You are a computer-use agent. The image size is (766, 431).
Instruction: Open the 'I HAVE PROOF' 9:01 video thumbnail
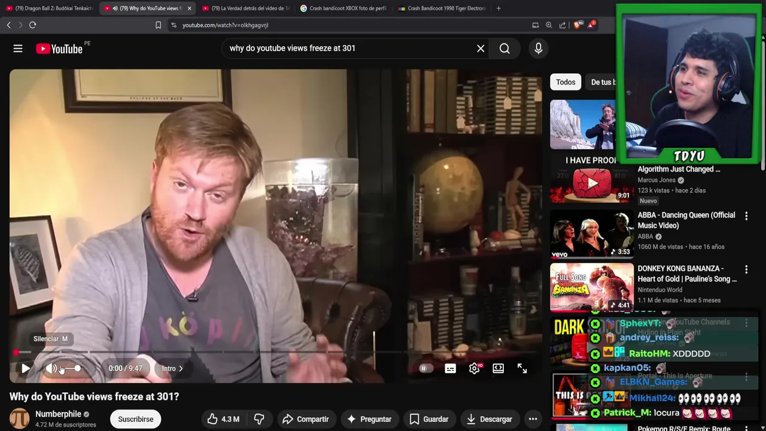tap(592, 178)
